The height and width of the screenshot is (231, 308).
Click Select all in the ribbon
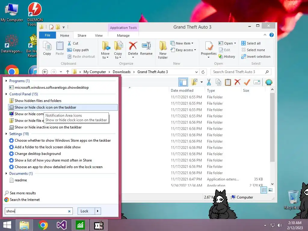click(x=251, y=43)
